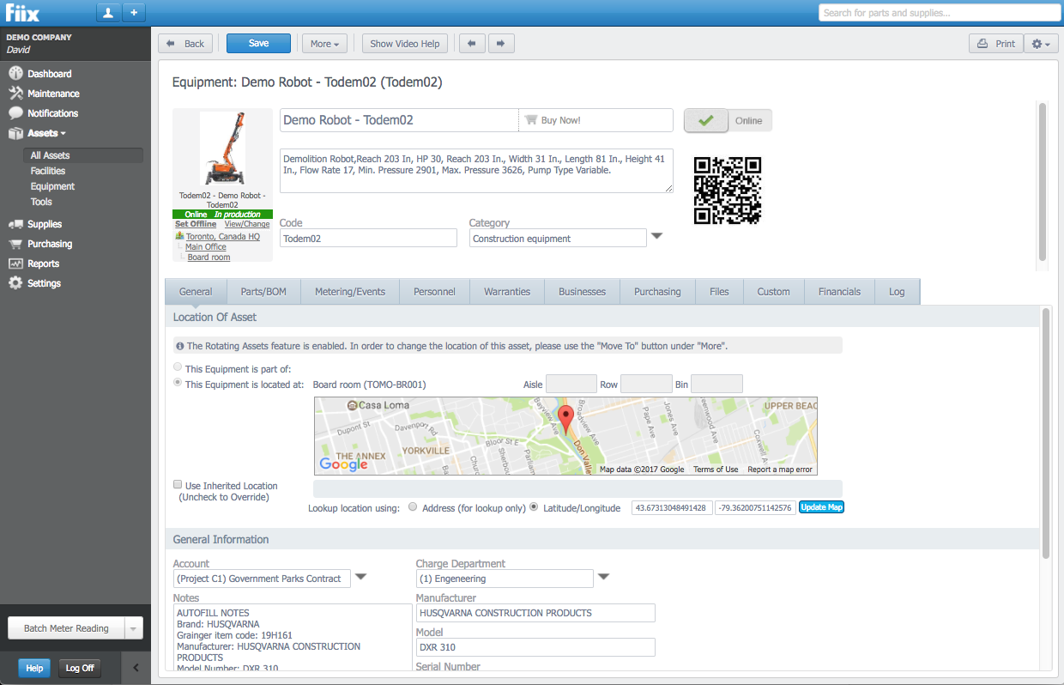Open the Category dropdown arrow
The height and width of the screenshot is (685, 1064).
point(656,236)
